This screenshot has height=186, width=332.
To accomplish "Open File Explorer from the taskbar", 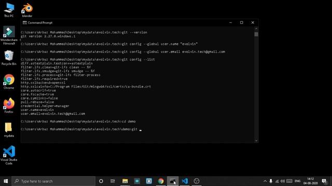I will pyautogui.click(x=125, y=181).
